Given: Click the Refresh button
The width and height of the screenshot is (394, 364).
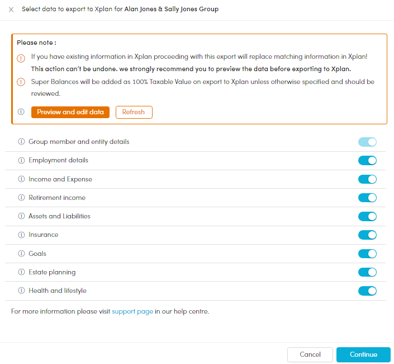Looking at the screenshot, I should click(134, 112).
